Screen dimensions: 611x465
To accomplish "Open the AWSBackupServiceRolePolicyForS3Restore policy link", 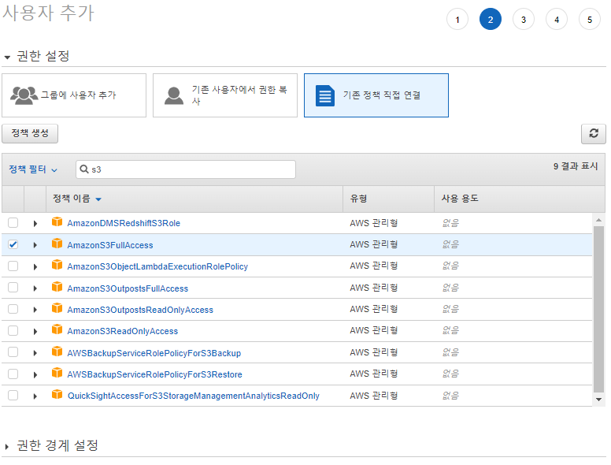I will point(154,374).
